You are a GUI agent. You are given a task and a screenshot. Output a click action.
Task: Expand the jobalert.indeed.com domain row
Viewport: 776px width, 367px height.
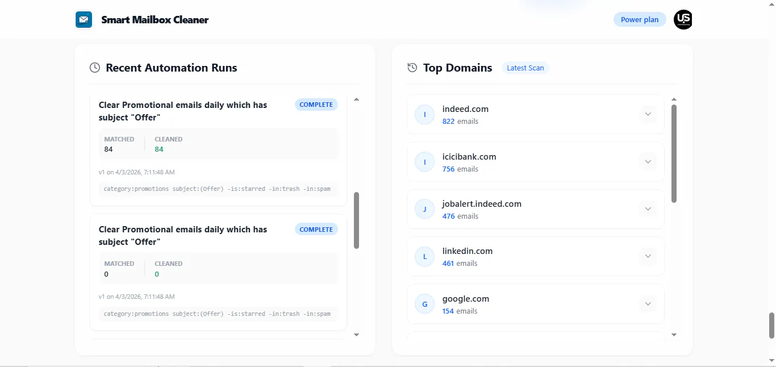tap(648, 210)
